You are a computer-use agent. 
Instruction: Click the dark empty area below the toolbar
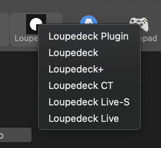[19, 87]
